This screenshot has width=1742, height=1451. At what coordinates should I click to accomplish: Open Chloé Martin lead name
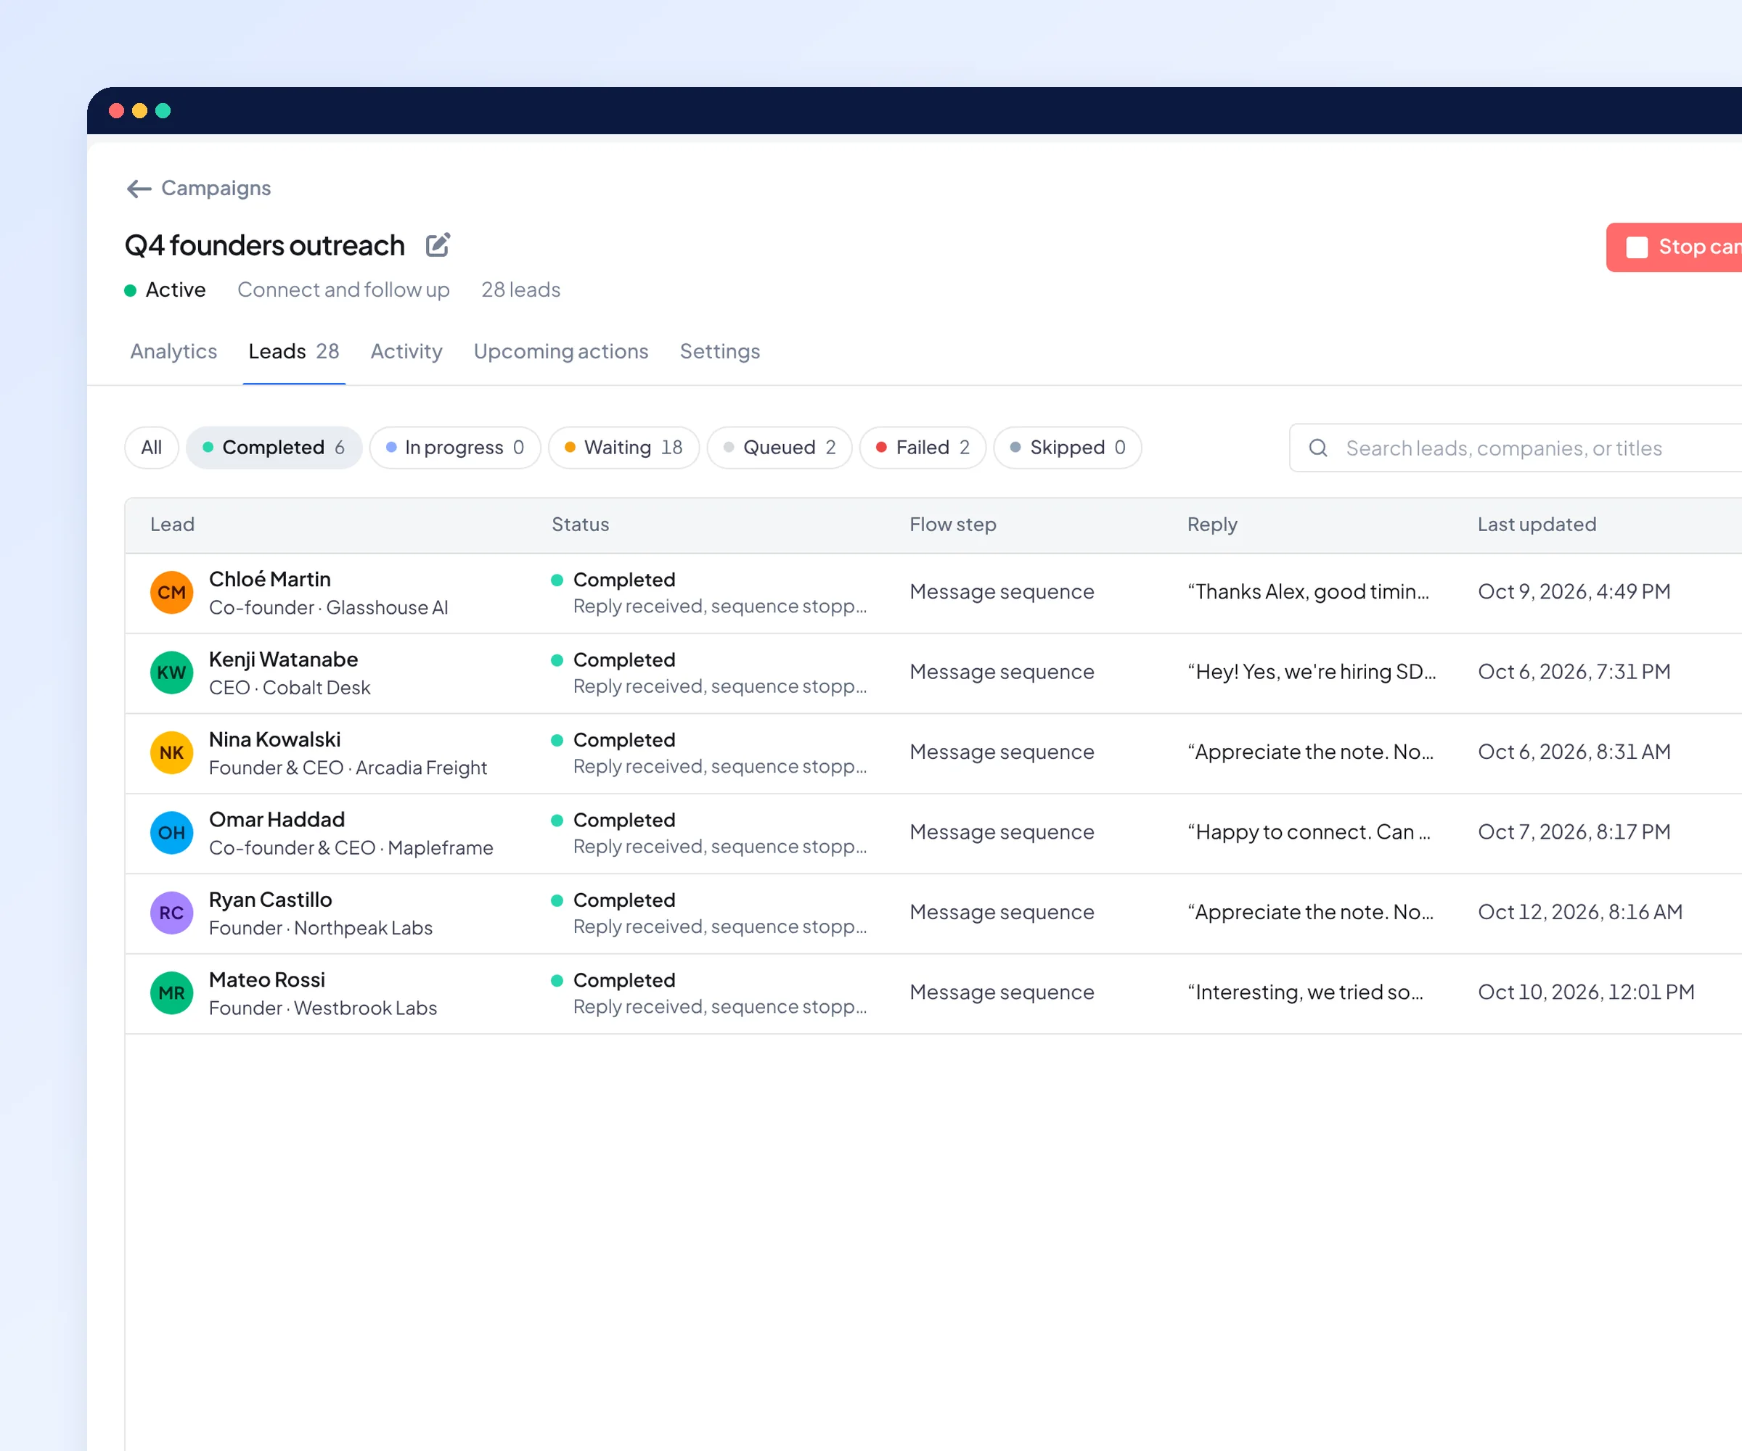click(x=269, y=580)
